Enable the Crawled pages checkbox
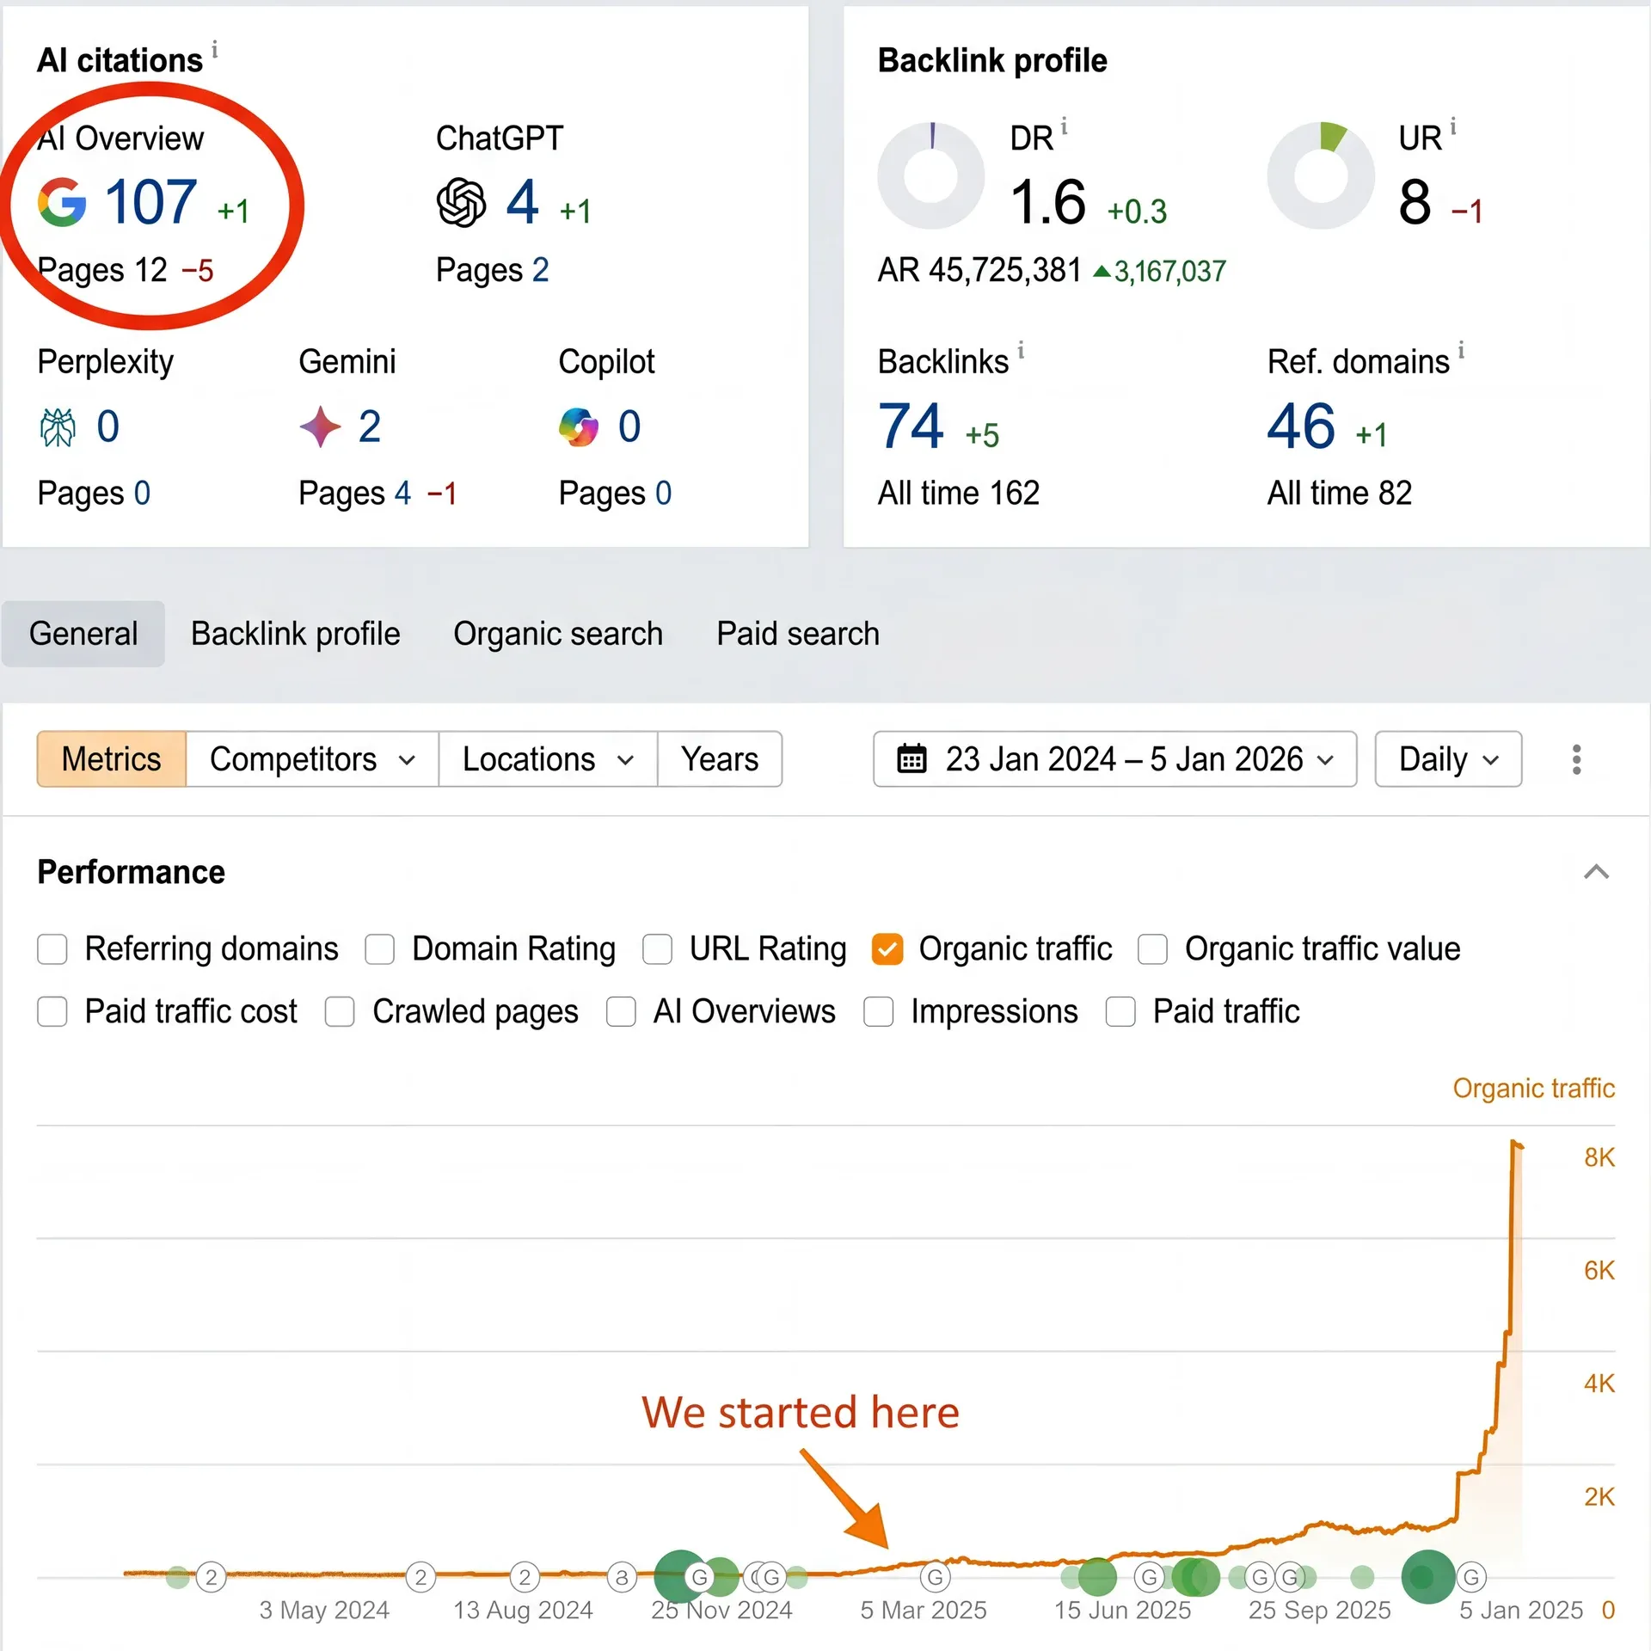1651x1651 pixels. coord(340,1012)
